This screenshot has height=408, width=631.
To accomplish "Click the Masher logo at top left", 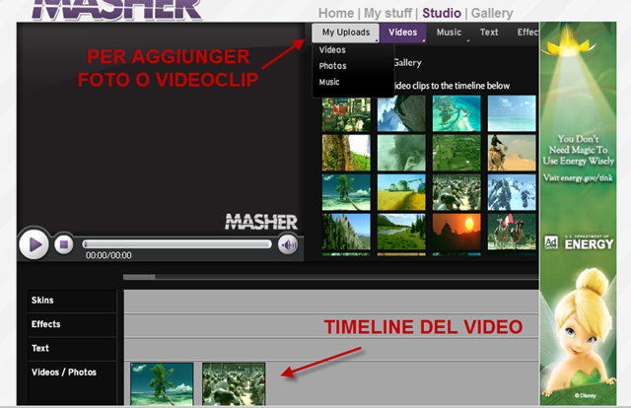I will coord(117,10).
